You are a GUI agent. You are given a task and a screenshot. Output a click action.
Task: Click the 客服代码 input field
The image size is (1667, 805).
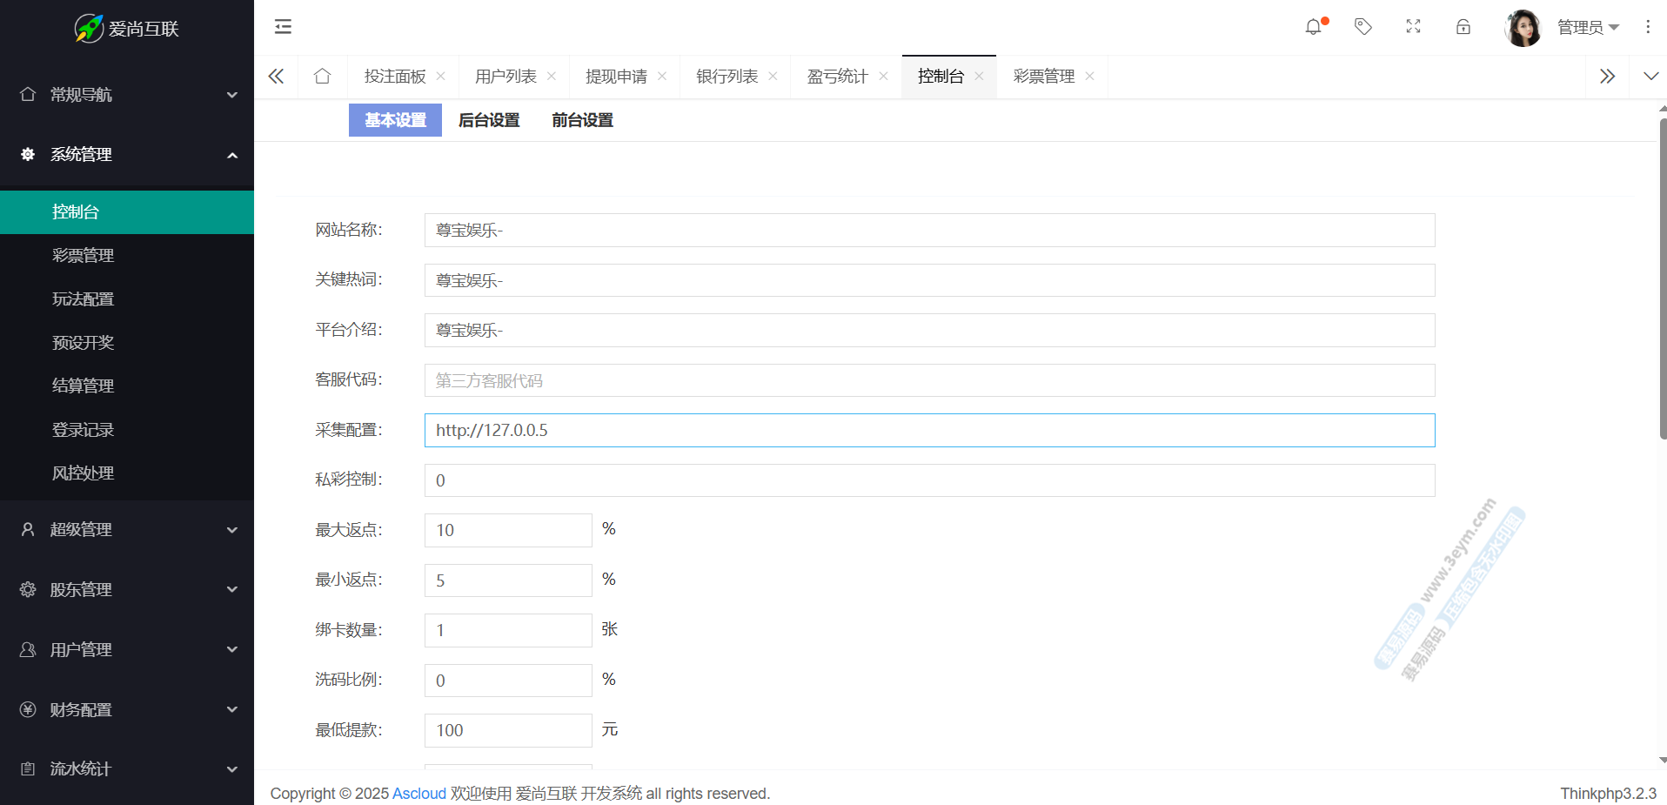(929, 380)
